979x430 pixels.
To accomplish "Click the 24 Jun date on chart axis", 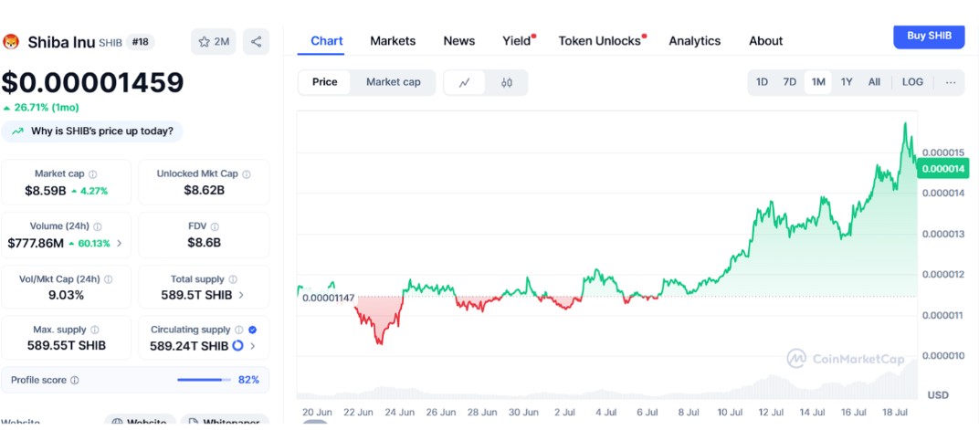I will pos(400,413).
